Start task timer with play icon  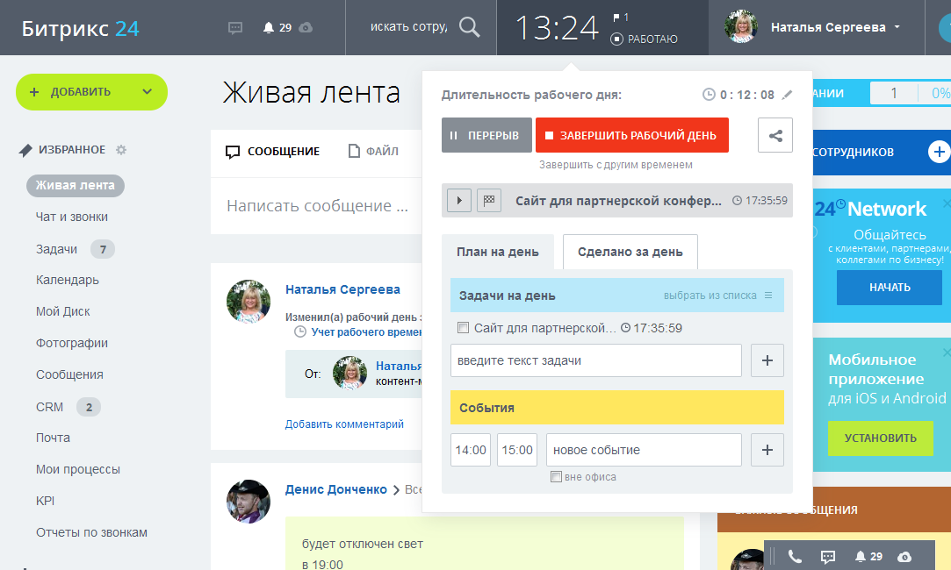(458, 200)
